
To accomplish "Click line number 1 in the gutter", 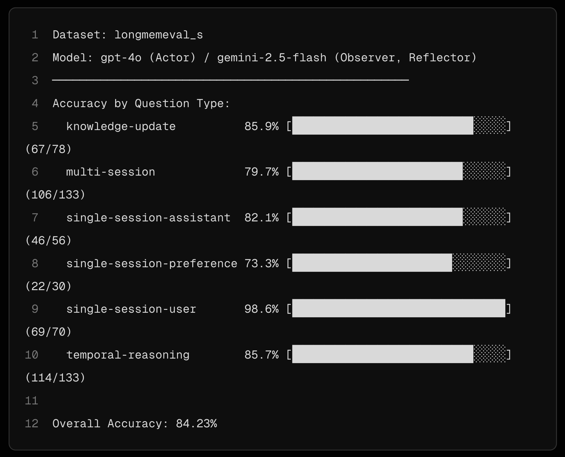I will [x=35, y=35].
